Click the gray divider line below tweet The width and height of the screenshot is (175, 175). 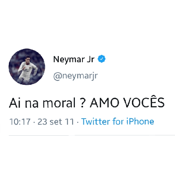coord(92,135)
